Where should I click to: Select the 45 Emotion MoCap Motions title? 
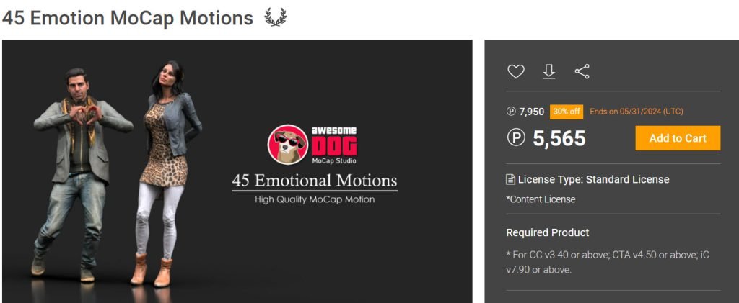click(x=128, y=18)
